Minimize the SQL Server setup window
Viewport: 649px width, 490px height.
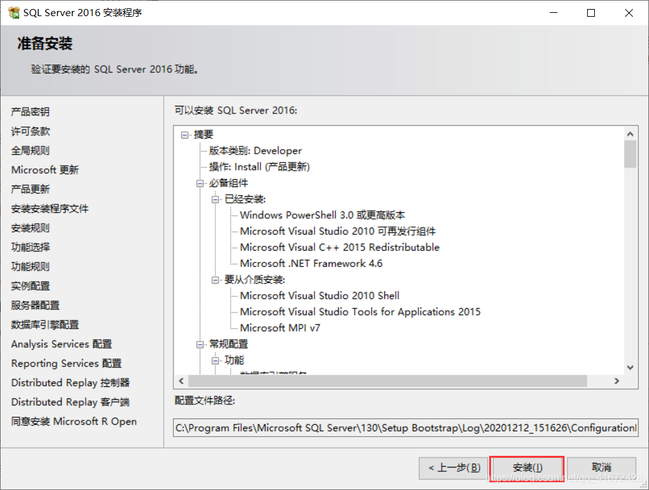[x=554, y=13]
